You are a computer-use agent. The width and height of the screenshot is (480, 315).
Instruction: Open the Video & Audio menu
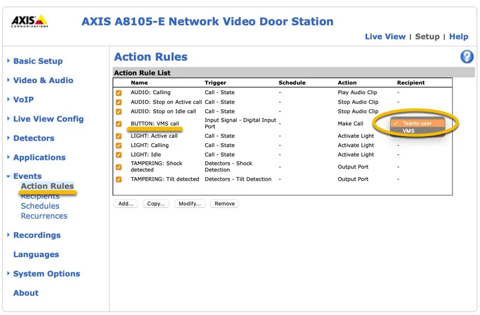pyautogui.click(x=43, y=80)
